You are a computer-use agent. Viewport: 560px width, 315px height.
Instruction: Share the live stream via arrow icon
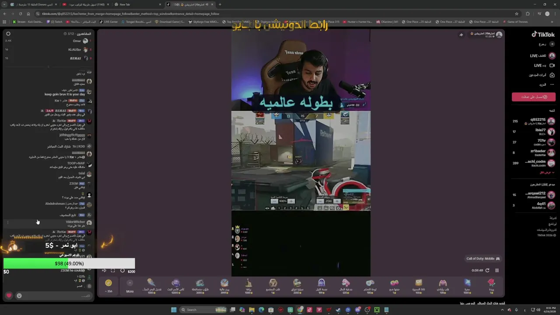tap(461, 35)
